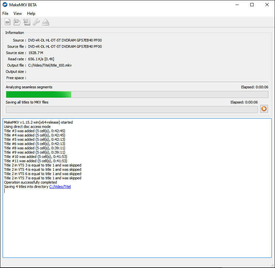The height and width of the screenshot is (268, 275).
Task: Click the 'Using direct disc access mode' line
Action: tap(27, 127)
